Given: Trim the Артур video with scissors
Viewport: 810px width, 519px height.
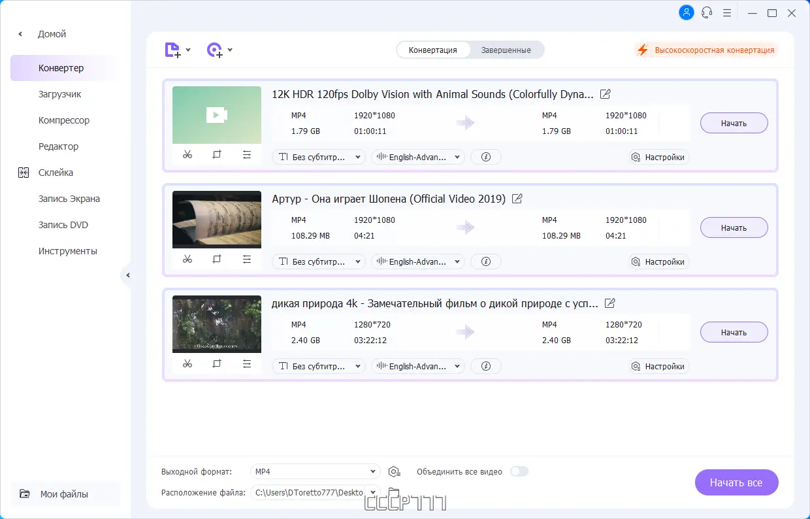Looking at the screenshot, I should tap(187, 259).
